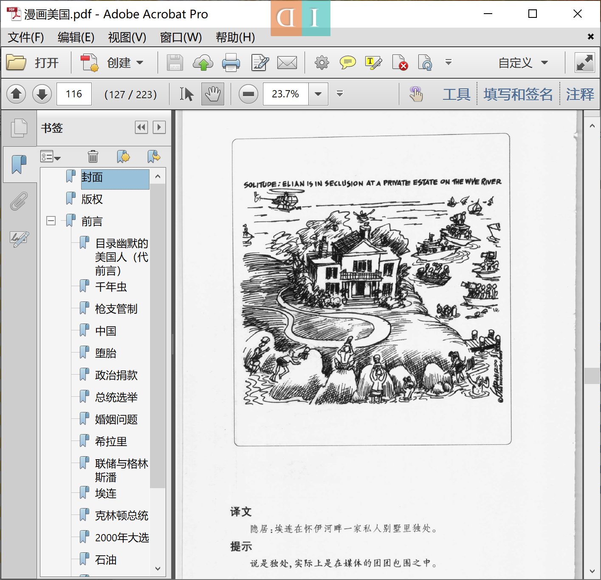The height and width of the screenshot is (580, 601).
Task: Open the 工具 tools pane
Action: (457, 94)
